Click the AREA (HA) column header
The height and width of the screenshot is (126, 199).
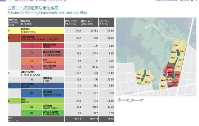point(73,22)
